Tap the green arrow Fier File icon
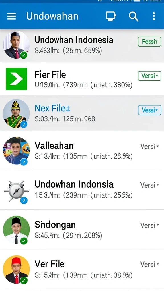Screen dimensions: 164x291 [16, 79]
